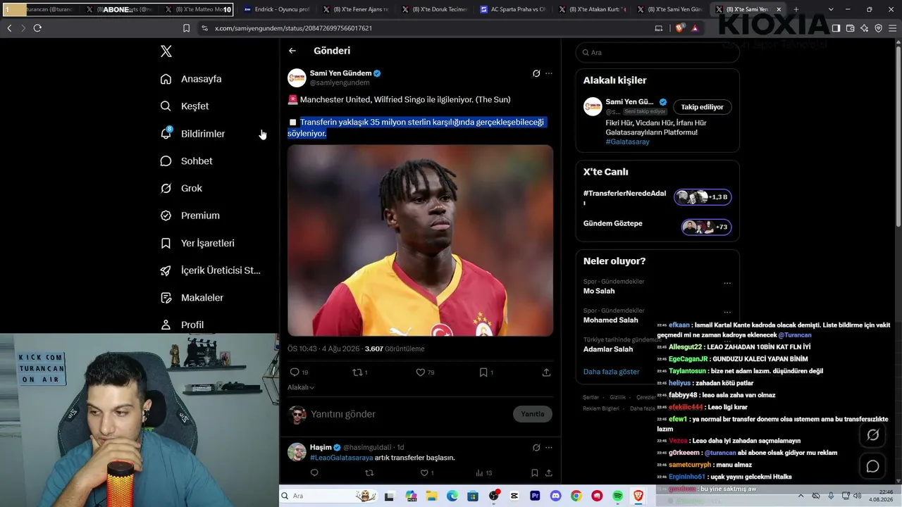The image size is (902, 507).
Task: Open floating messages button
Action: 872,466
